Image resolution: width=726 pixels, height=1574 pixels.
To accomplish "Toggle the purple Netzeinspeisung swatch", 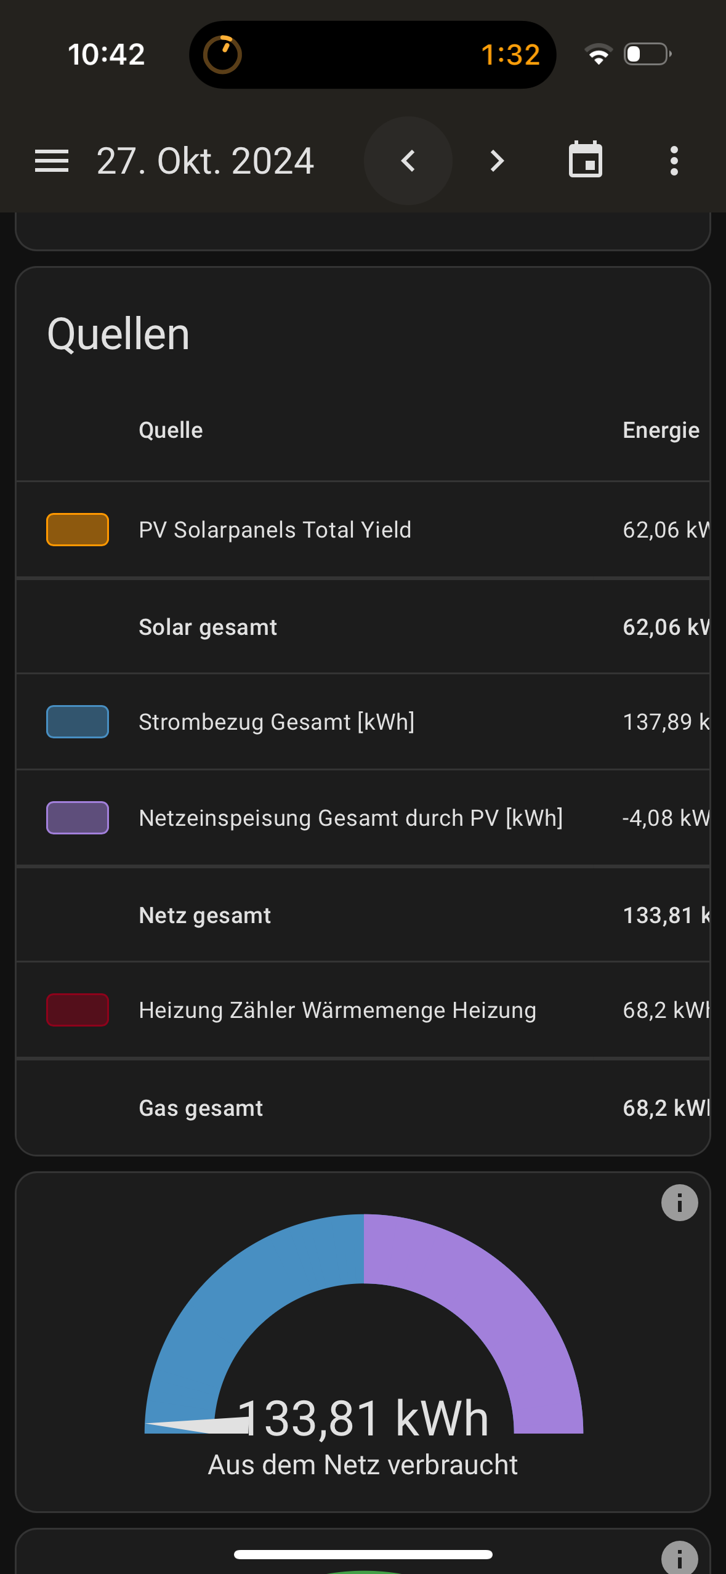I will [x=78, y=818].
